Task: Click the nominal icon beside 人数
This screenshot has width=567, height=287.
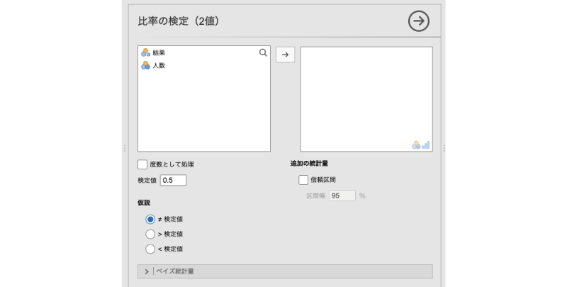Action: (145, 65)
